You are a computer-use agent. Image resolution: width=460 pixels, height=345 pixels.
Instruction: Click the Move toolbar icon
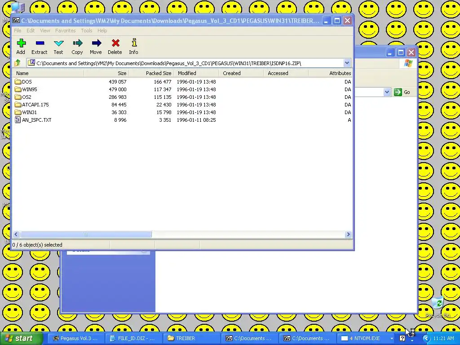tap(96, 43)
